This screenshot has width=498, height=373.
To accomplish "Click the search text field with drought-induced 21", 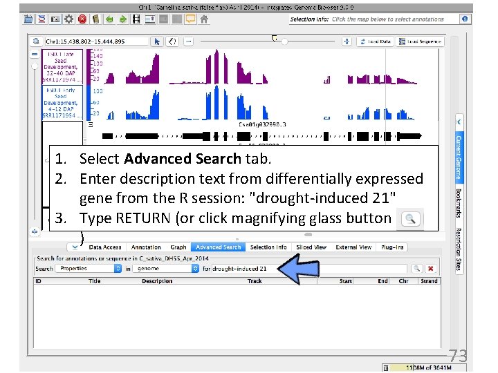I will point(309,269).
